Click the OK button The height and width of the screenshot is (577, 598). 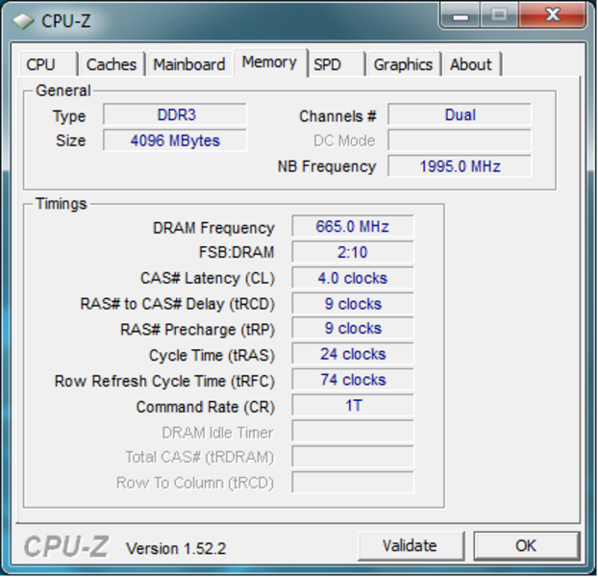pyautogui.click(x=526, y=545)
